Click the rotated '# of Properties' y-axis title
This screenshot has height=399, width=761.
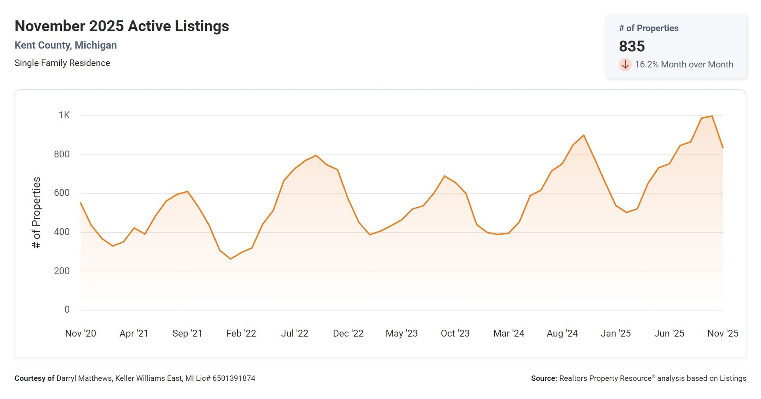pos(36,212)
